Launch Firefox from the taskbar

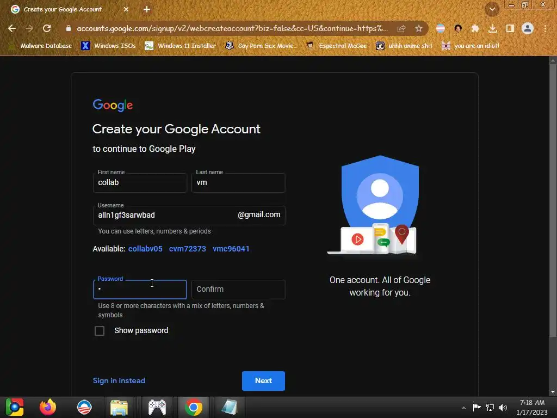pos(48,407)
